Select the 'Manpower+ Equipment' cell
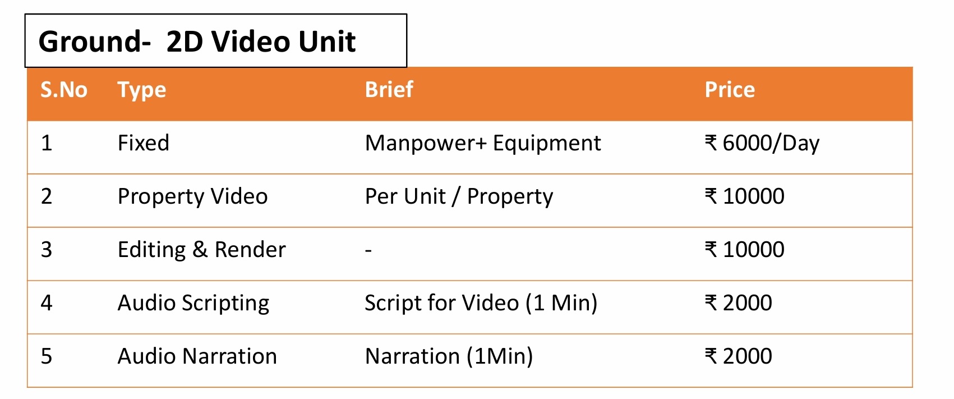Screen dimensions: 954x399 click(x=482, y=143)
